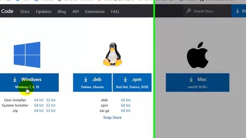Screen dimensions: 246x138
Task: Click the Linux .rpm row label
Action: pyautogui.click(x=104, y=105)
